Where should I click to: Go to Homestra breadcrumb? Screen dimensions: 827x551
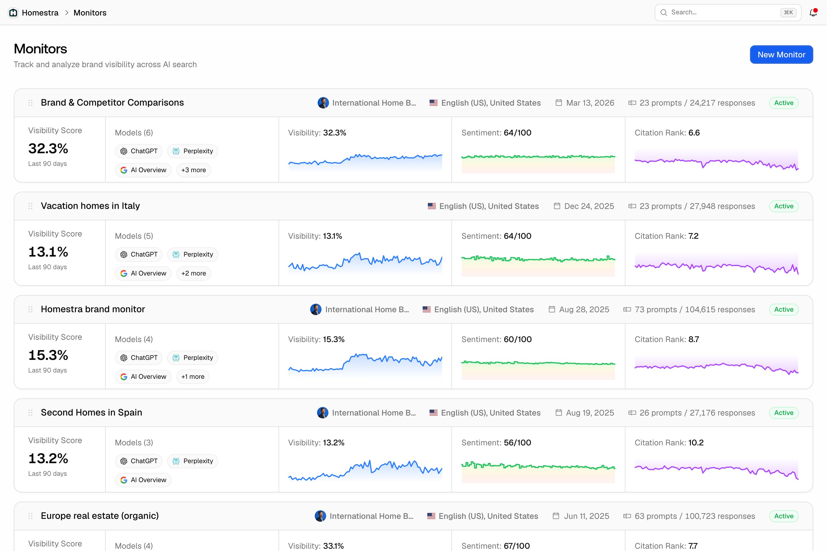(x=40, y=13)
